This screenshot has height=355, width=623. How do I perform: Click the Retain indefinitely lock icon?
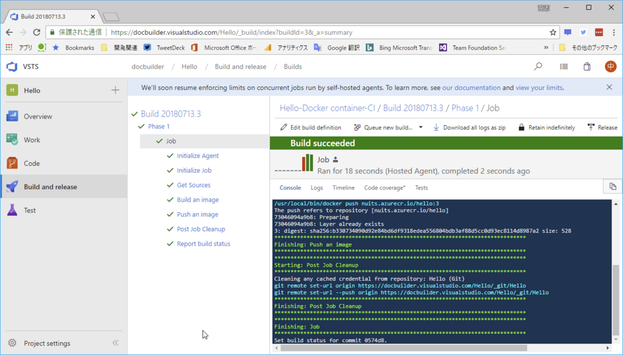[521, 127]
